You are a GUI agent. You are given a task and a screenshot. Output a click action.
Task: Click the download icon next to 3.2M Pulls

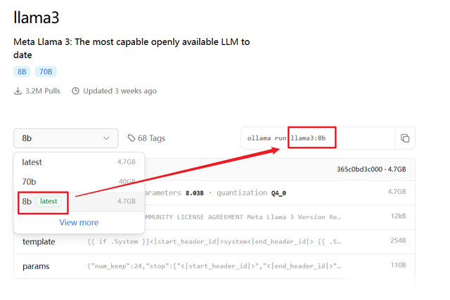click(18, 91)
